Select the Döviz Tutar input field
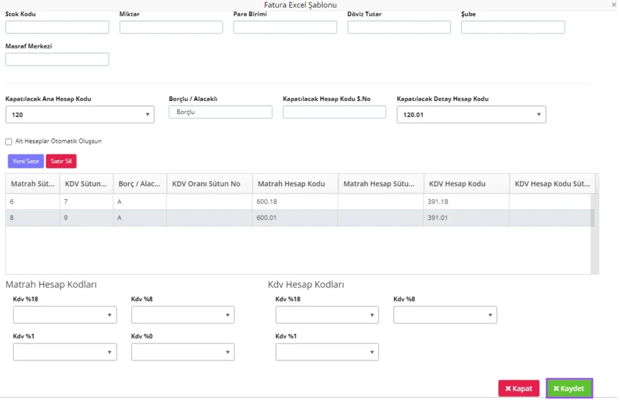The height and width of the screenshot is (400, 620). pyautogui.click(x=398, y=27)
